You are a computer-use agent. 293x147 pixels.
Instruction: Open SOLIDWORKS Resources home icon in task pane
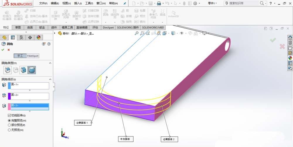pyautogui.click(x=290, y=37)
